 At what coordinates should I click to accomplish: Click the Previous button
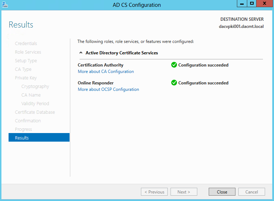click(x=154, y=192)
